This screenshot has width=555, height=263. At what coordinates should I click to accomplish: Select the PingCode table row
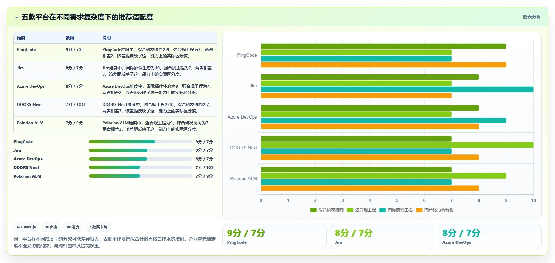115,53
